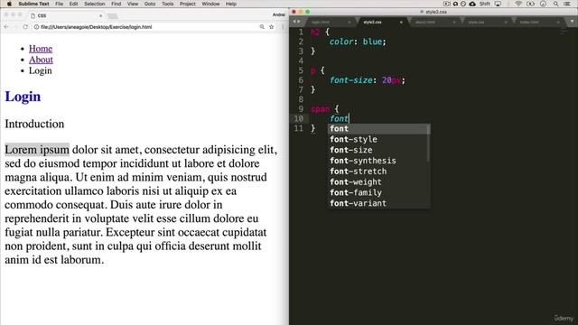Follow the Home link in the page
This screenshot has width=578, height=325.
pos(41,49)
